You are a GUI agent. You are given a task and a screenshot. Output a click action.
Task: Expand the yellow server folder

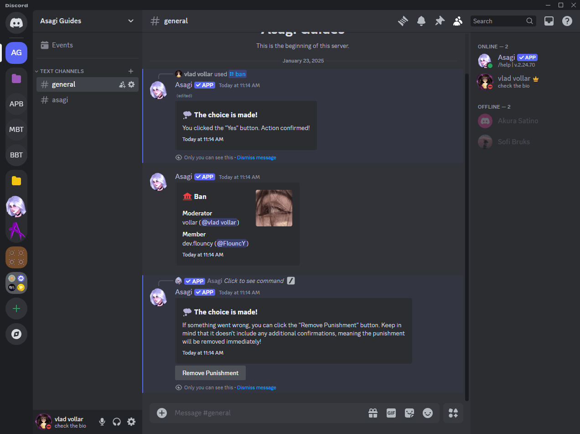[x=16, y=181]
